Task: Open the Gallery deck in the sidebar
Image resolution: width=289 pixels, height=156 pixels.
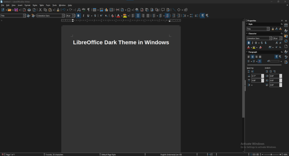Action: click(286, 36)
